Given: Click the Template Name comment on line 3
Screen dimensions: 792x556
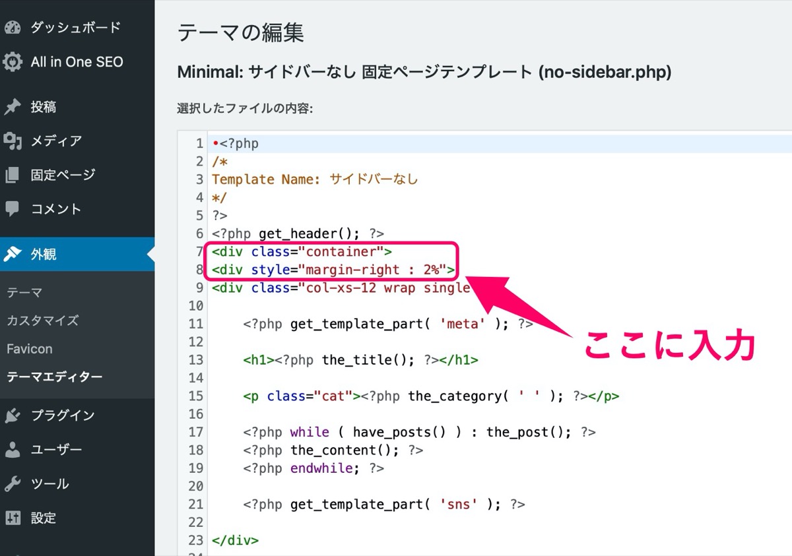Looking at the screenshot, I should (x=315, y=179).
